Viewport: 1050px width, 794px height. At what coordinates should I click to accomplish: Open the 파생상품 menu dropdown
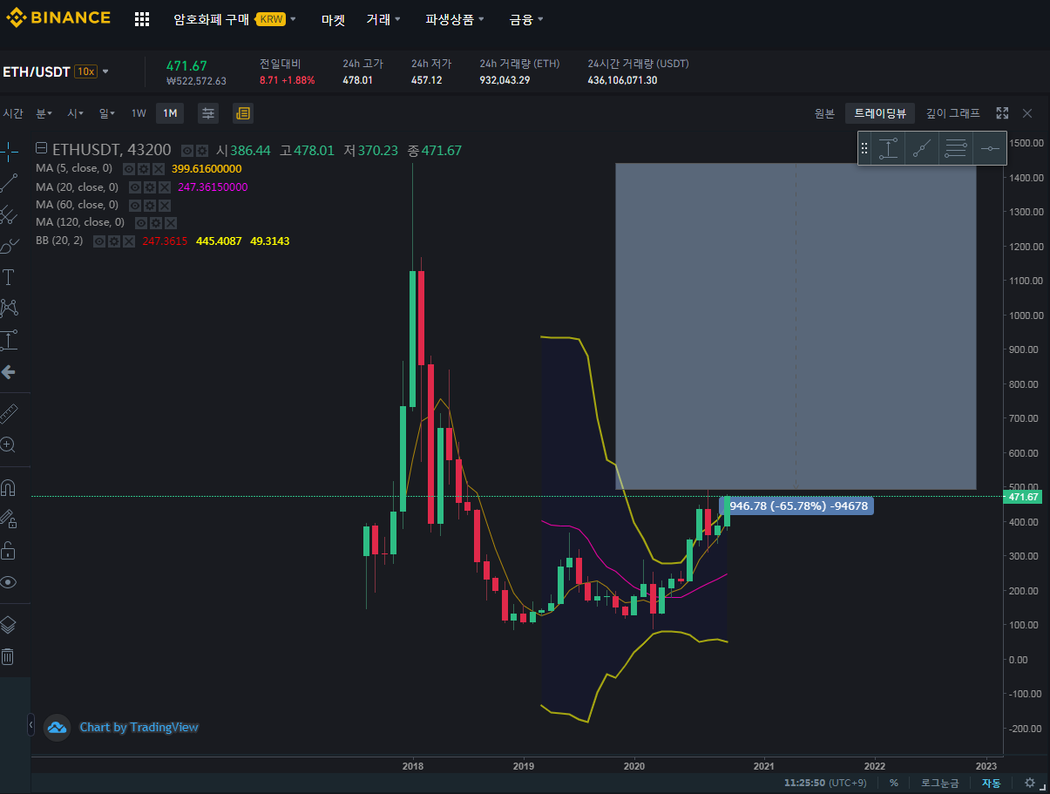[x=455, y=19]
